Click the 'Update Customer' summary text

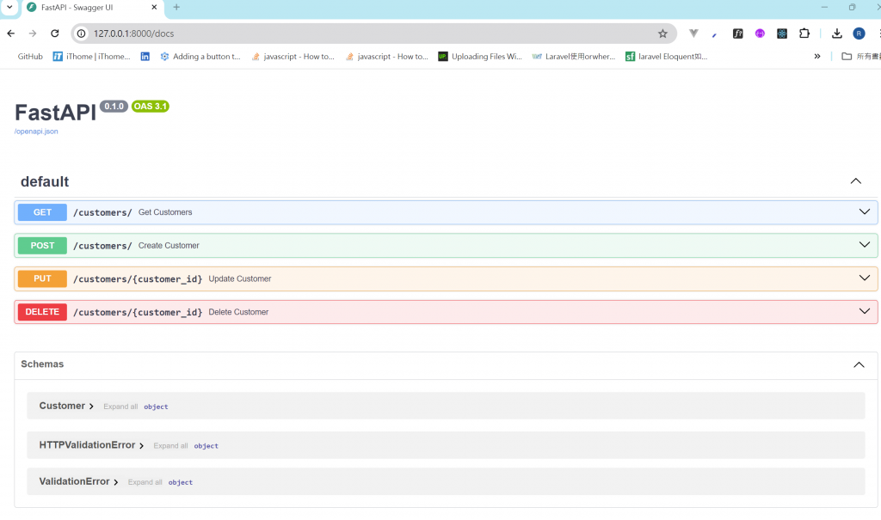240,278
